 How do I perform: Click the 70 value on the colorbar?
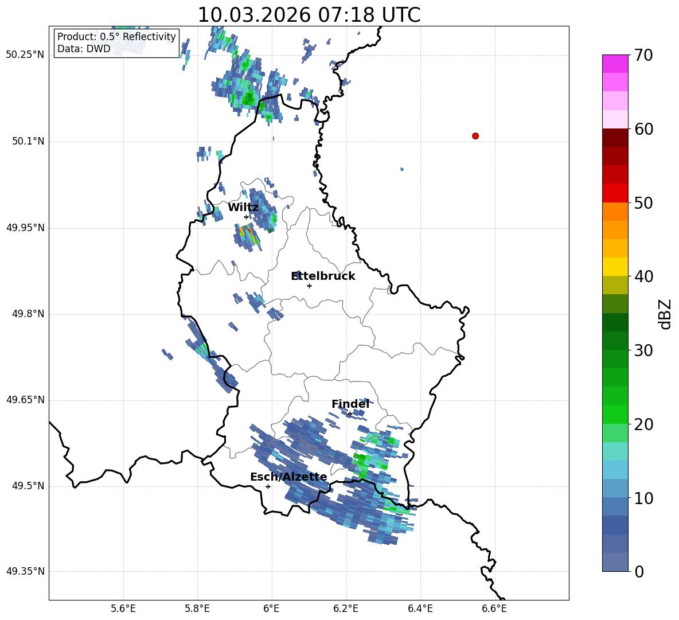pos(643,56)
